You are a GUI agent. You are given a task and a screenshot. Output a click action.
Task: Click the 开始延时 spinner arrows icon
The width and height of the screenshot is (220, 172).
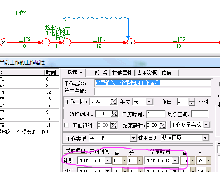pyautogui.click(x=114, y=125)
